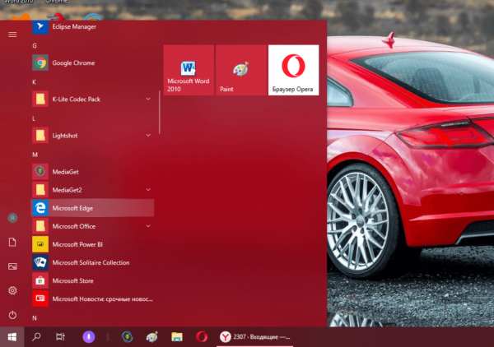The width and height of the screenshot is (494, 347).
Task: Click the Eclipse Manager text label
Action: pyautogui.click(x=74, y=27)
